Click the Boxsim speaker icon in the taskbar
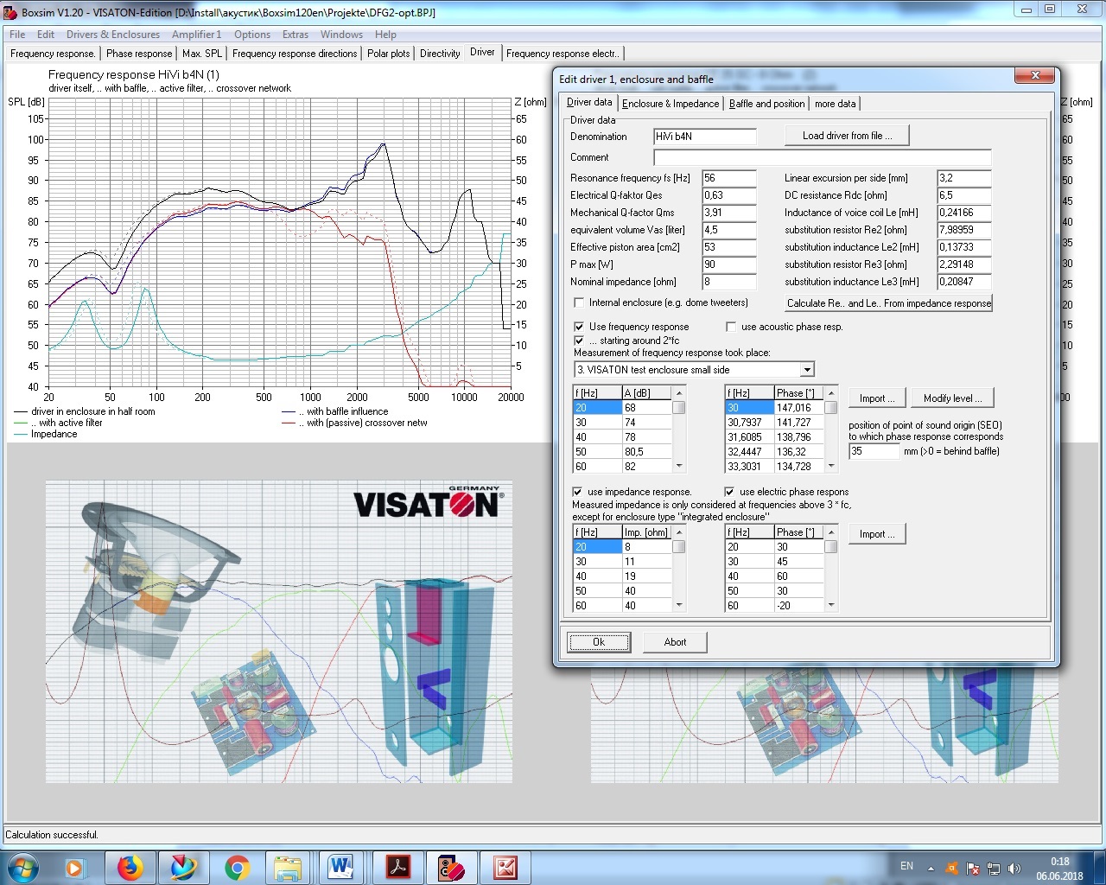The image size is (1106, 885). [x=451, y=867]
